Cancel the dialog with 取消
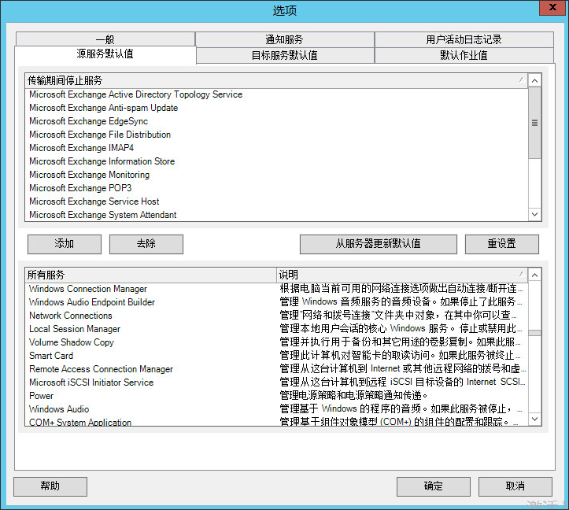569x510 pixels. tap(515, 486)
